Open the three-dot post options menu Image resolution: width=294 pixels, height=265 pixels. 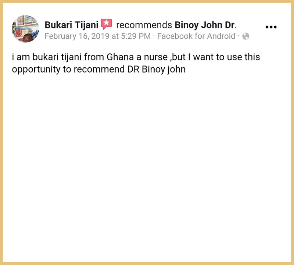270,27
